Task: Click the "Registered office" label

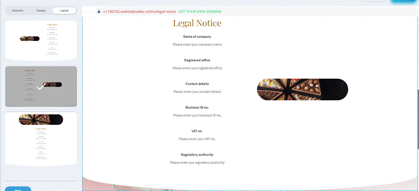Action: click(x=197, y=60)
